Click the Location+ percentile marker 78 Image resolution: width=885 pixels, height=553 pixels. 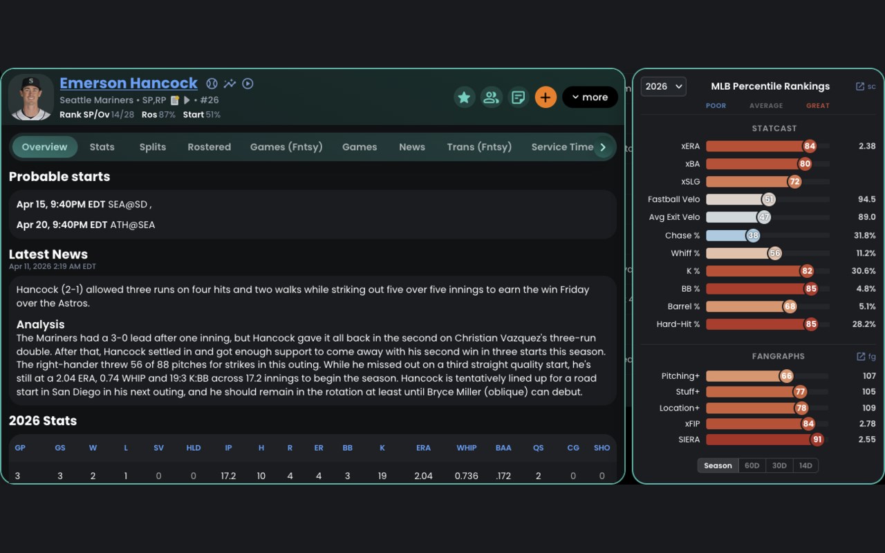coord(801,408)
